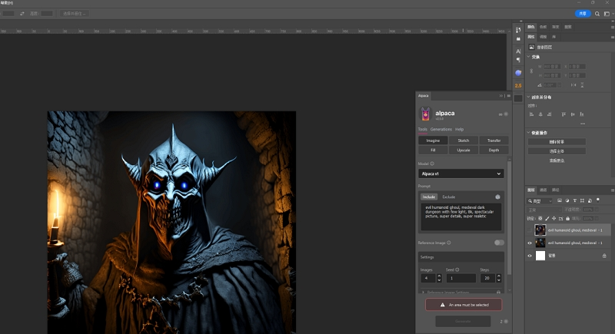This screenshot has width=615, height=334.
Task: Collapse the Transform section in Properties
Action: coord(528,57)
